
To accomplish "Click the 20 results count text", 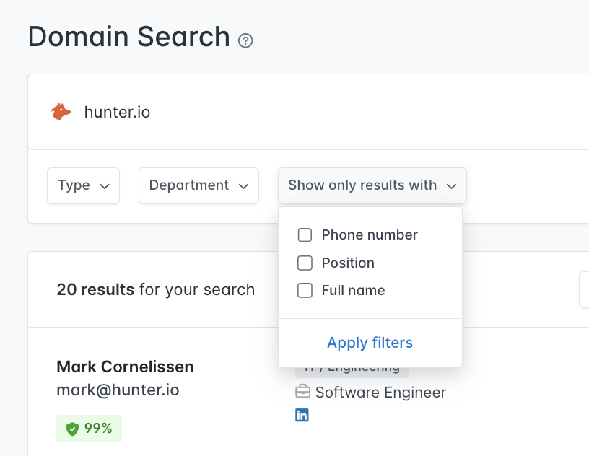I will [95, 289].
